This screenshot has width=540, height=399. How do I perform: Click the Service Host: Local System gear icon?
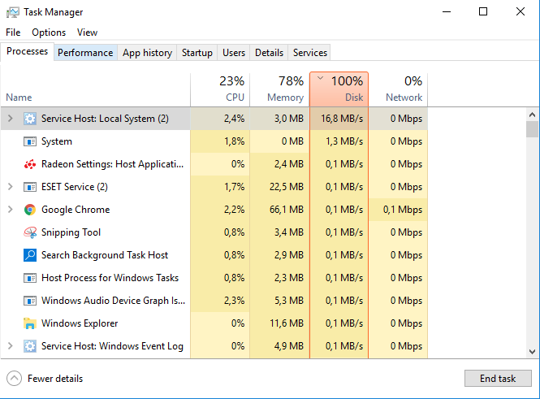[30, 119]
